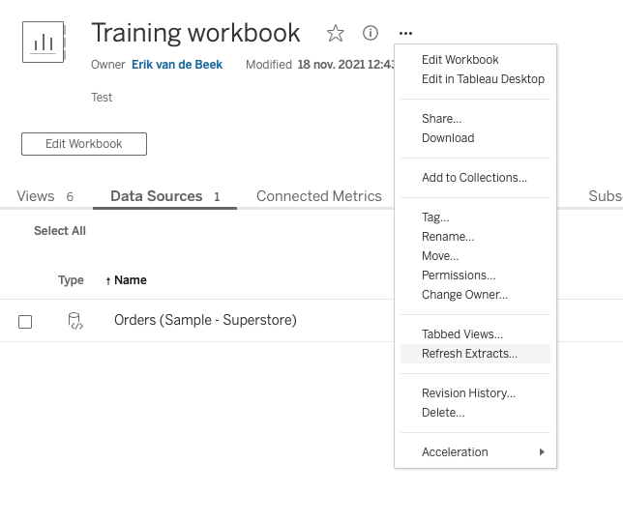The height and width of the screenshot is (521, 623).
Task: Click Select All link
Action: click(x=60, y=231)
